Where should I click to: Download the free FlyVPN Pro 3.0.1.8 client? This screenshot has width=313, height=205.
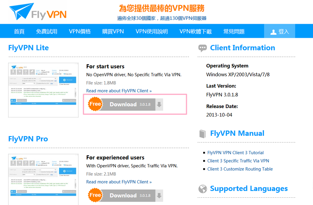coord(126,195)
